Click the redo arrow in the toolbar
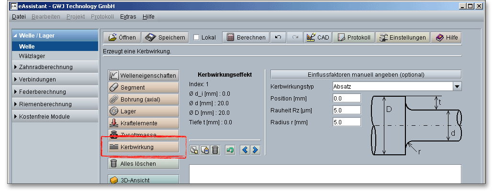The height and width of the screenshot is (191, 493). pyautogui.click(x=295, y=38)
